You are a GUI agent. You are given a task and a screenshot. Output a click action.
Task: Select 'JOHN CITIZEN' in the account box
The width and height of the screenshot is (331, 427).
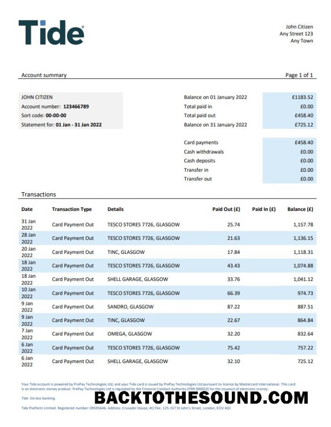point(37,97)
